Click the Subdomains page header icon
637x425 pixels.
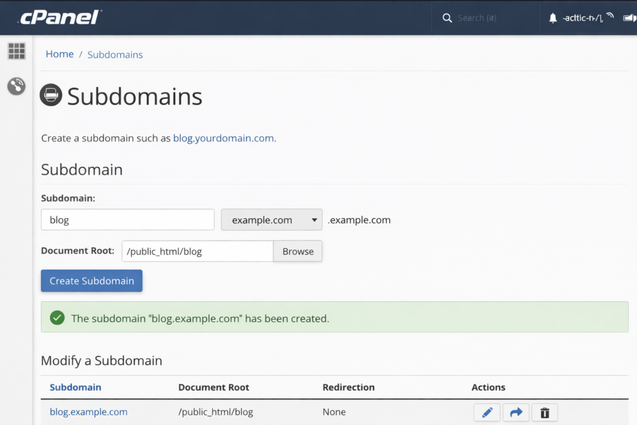tap(50, 95)
